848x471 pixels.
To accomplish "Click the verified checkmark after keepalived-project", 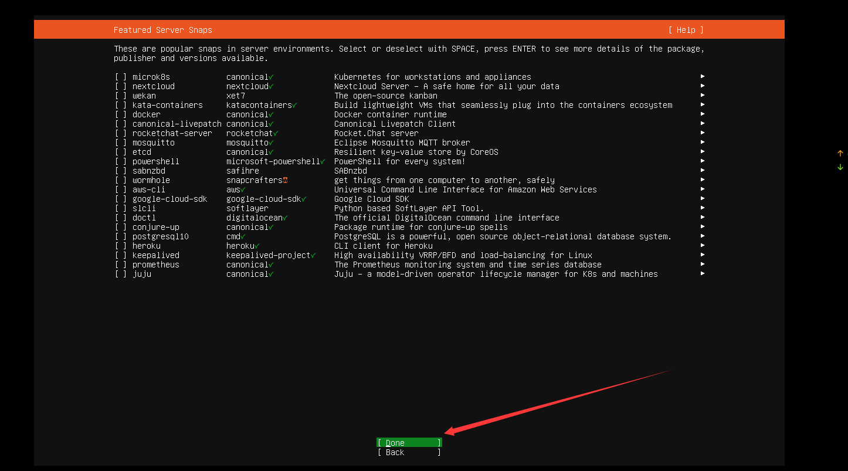I will coord(313,255).
